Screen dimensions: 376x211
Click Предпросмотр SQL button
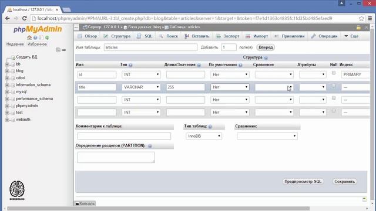point(303,182)
